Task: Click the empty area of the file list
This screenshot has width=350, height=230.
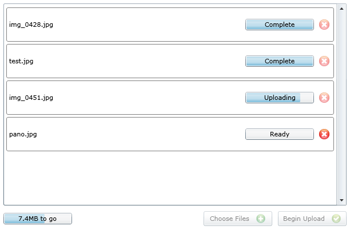Action: pos(170,178)
